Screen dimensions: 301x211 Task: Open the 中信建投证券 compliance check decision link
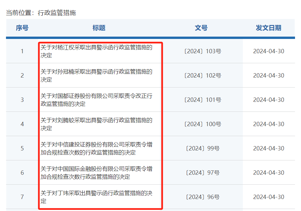(x=96, y=148)
